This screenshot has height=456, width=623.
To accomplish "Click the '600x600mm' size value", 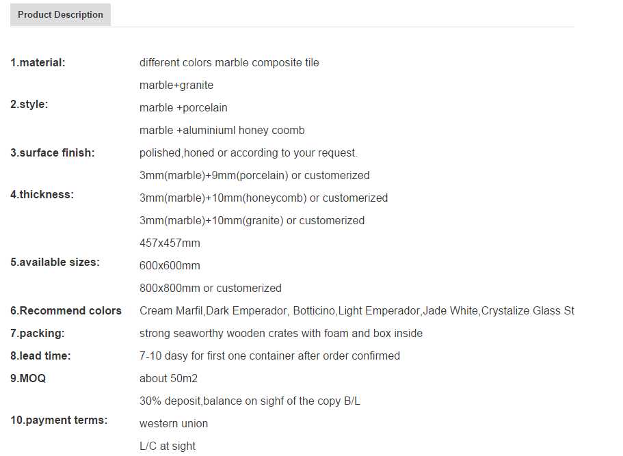I will [170, 265].
